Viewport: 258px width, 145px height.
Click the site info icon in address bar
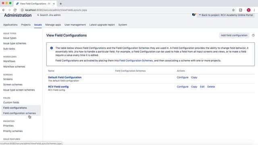pos(22,10)
